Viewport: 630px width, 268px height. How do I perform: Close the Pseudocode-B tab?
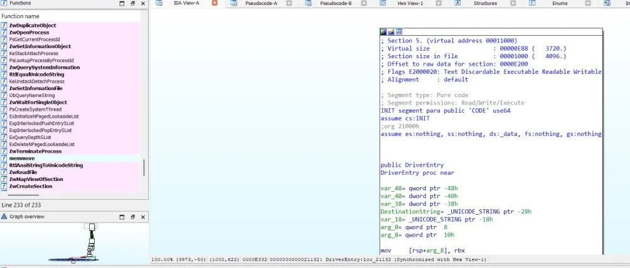363,3
